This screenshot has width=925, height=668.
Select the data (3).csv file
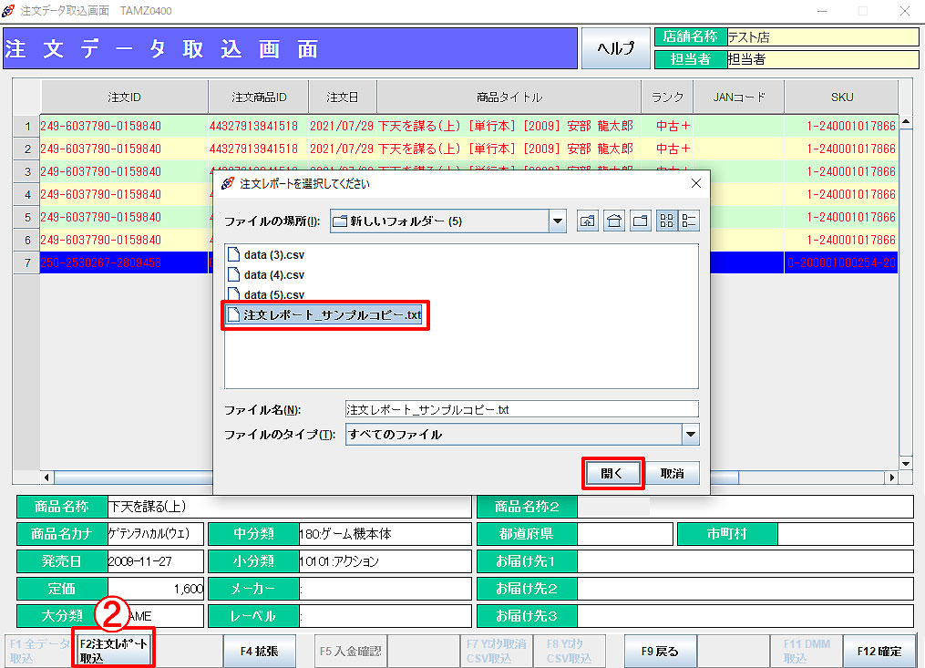pyautogui.click(x=273, y=254)
